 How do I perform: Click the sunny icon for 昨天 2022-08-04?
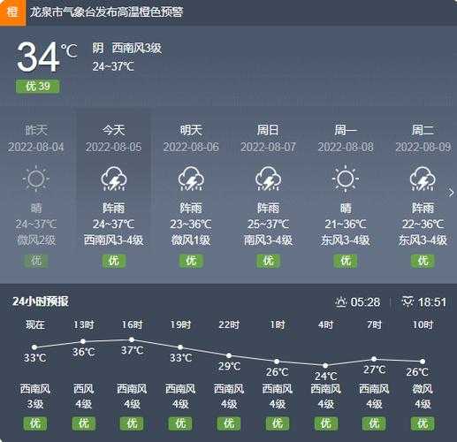coord(36,179)
